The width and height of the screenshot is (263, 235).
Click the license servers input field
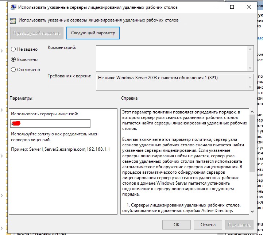point(50,123)
